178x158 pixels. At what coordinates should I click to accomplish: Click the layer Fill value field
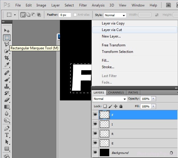146,106
